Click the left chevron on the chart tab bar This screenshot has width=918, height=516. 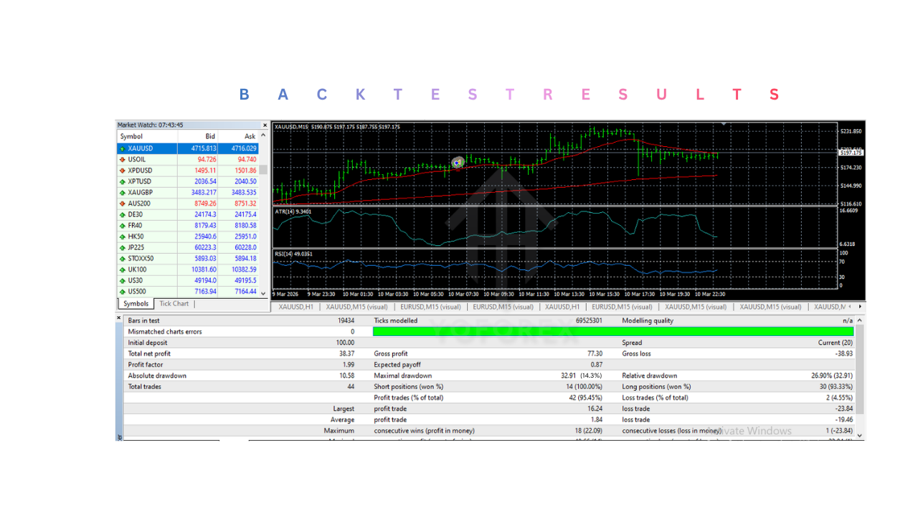coord(850,306)
